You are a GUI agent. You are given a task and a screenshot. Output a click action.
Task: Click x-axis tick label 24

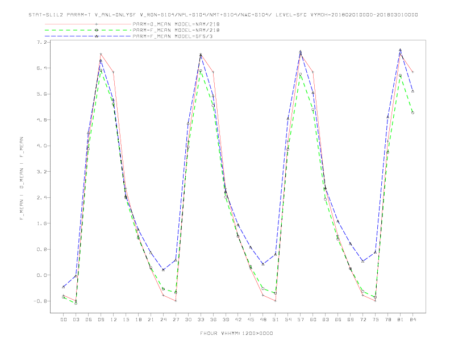[163, 320]
